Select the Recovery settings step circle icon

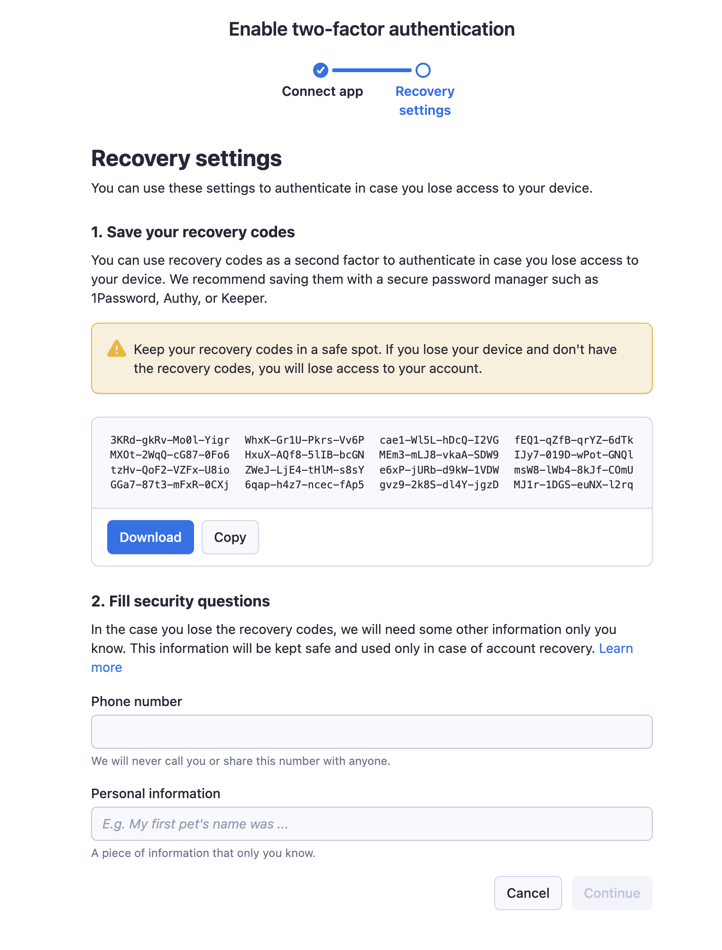pyautogui.click(x=425, y=70)
